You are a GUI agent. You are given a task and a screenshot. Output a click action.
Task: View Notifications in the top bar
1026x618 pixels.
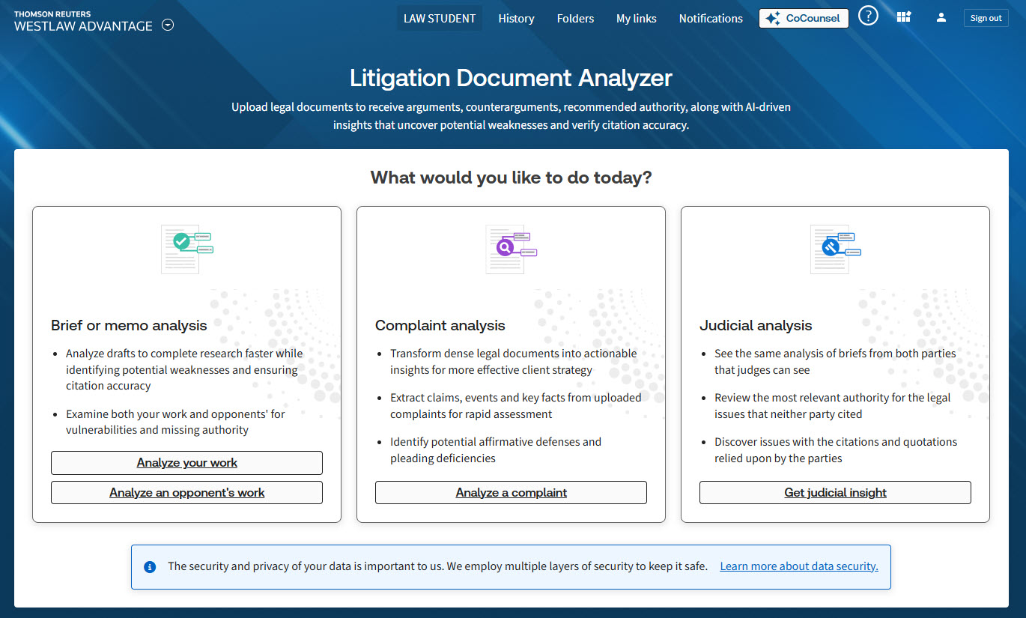(711, 18)
